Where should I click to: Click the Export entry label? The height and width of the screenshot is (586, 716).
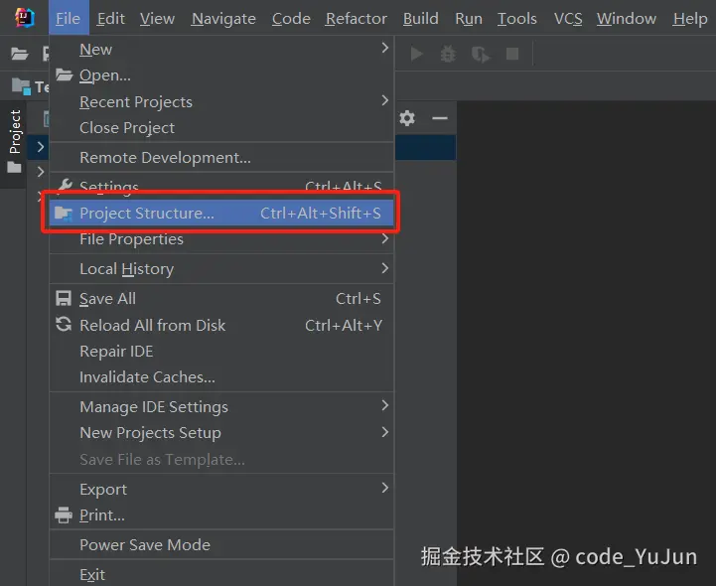[103, 490]
